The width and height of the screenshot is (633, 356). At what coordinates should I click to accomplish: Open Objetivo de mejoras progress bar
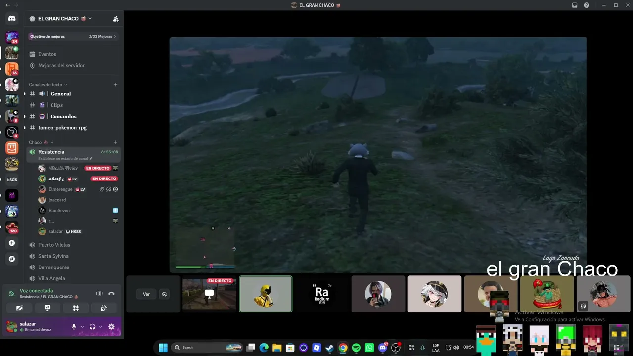point(73,36)
